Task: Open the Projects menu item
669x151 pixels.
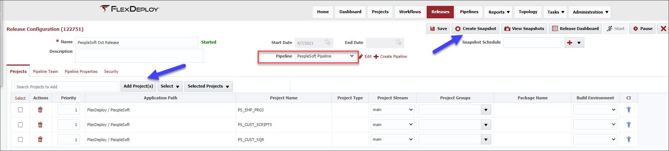Action: (x=380, y=12)
